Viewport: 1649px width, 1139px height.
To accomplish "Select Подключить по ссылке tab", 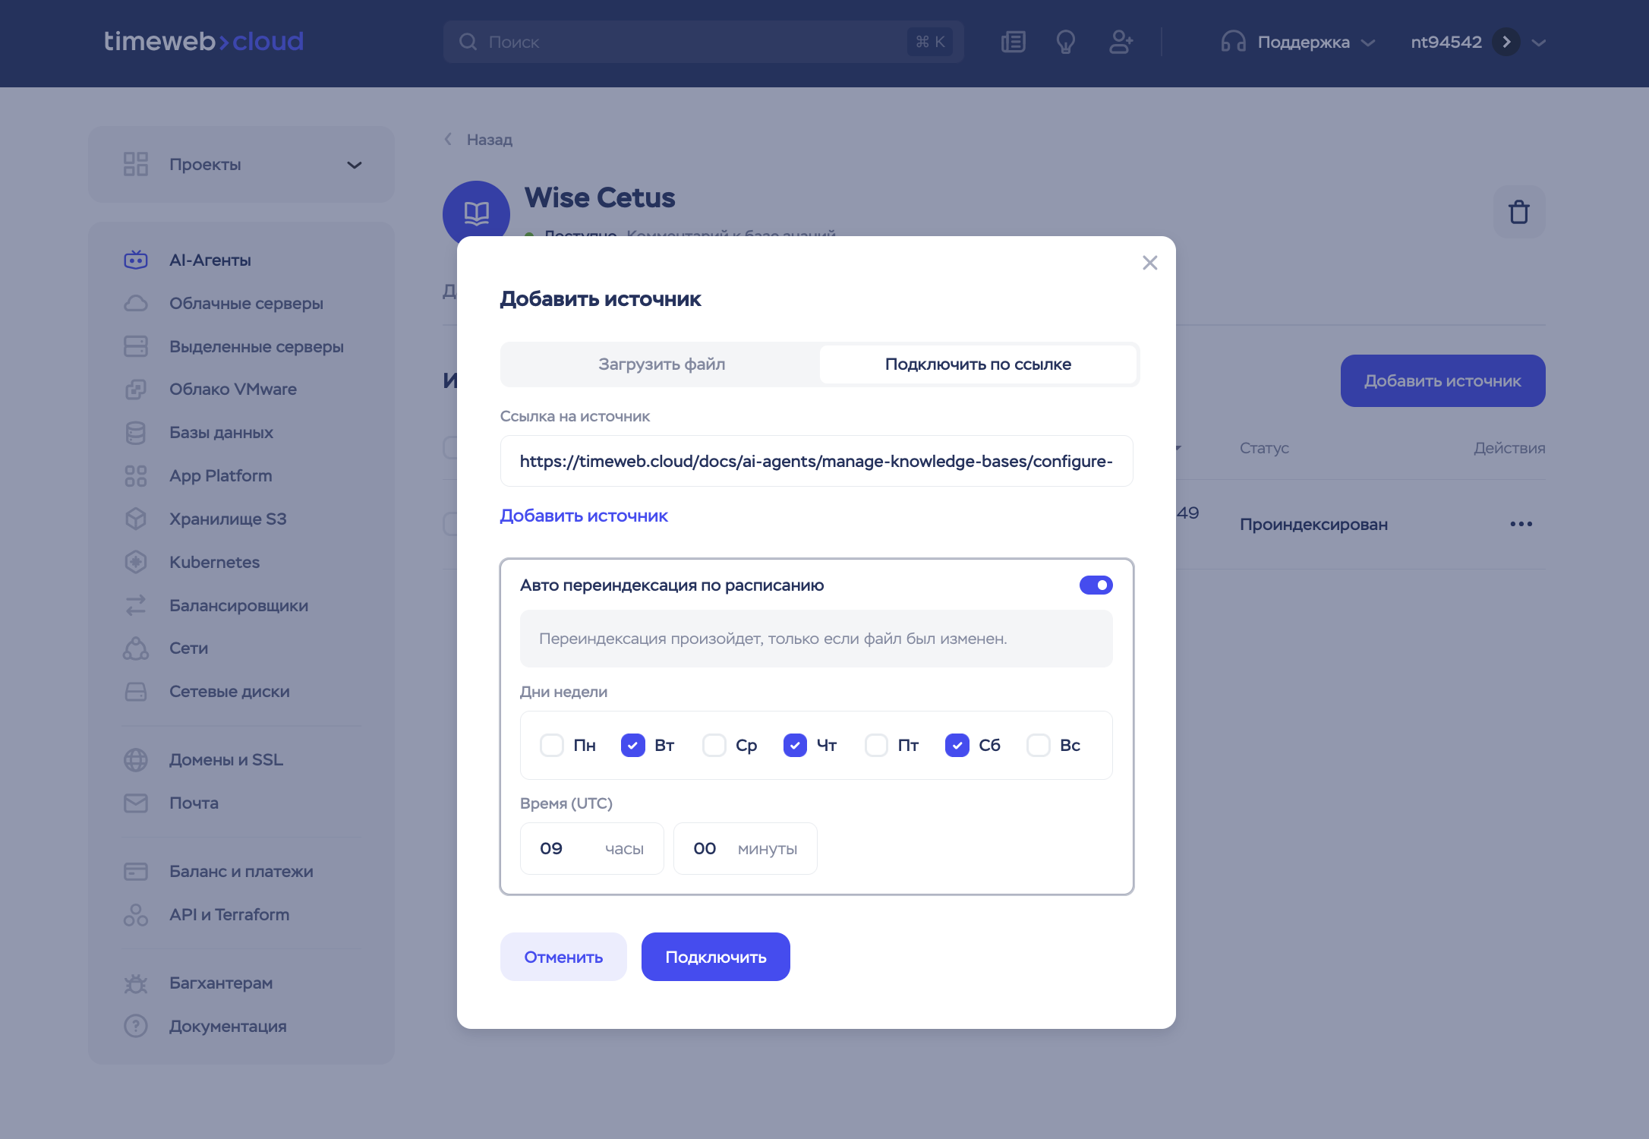I will [977, 364].
